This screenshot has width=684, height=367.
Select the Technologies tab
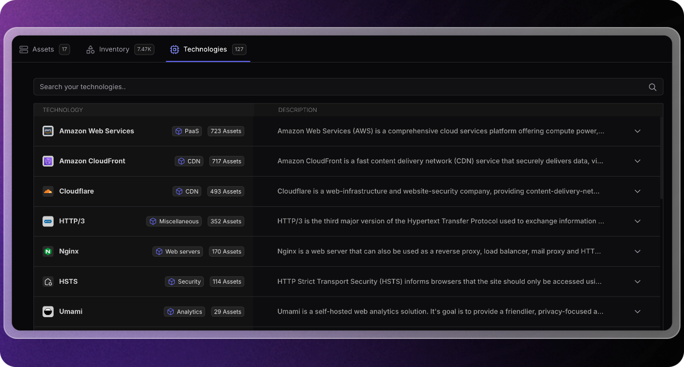coord(208,49)
